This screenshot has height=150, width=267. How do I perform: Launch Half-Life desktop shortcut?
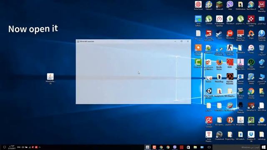pos(230,79)
